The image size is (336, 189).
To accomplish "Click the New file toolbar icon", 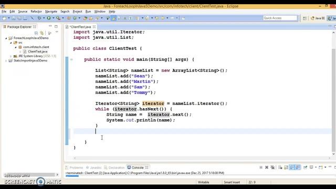I will [x=4, y=18].
